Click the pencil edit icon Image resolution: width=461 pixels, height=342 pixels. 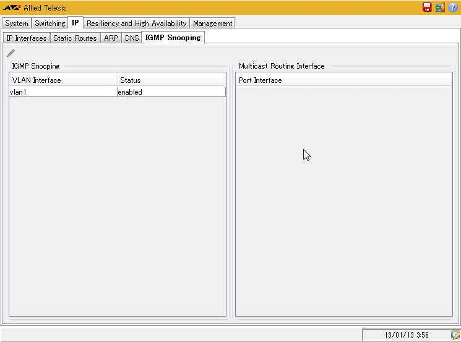pyautogui.click(x=11, y=53)
